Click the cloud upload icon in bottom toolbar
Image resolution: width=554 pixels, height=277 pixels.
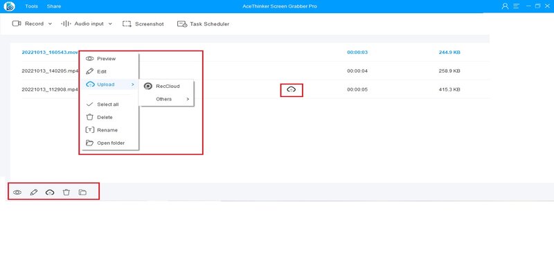click(49, 192)
